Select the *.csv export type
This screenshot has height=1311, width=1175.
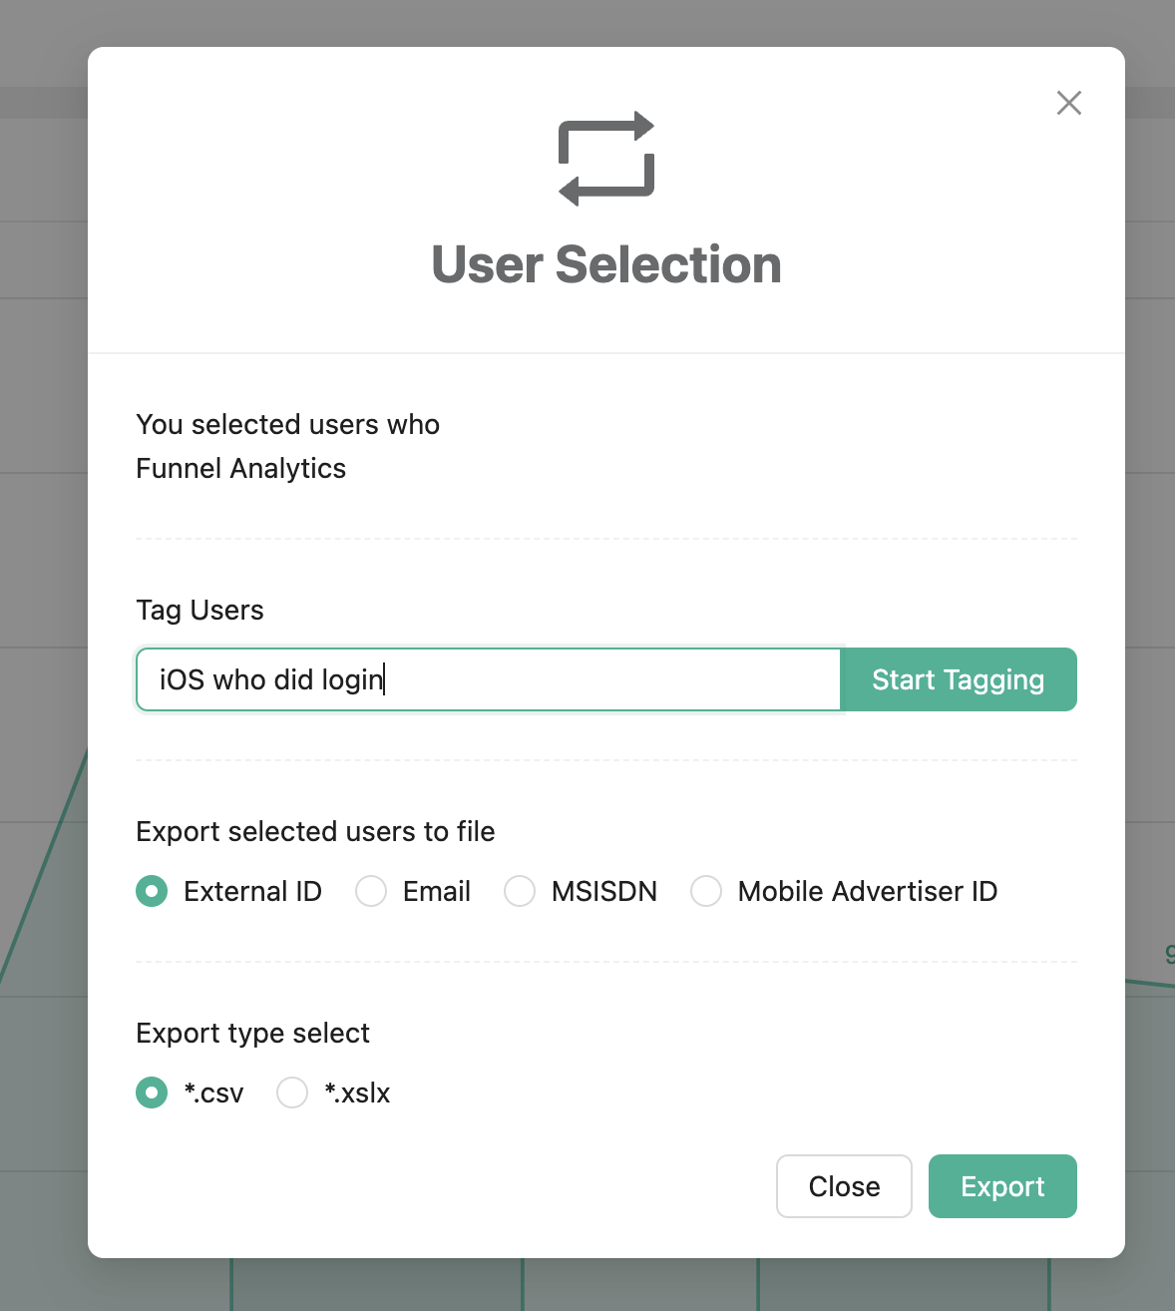152,1092
